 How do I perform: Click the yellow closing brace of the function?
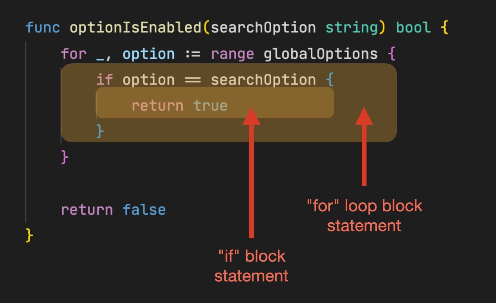click(x=29, y=236)
